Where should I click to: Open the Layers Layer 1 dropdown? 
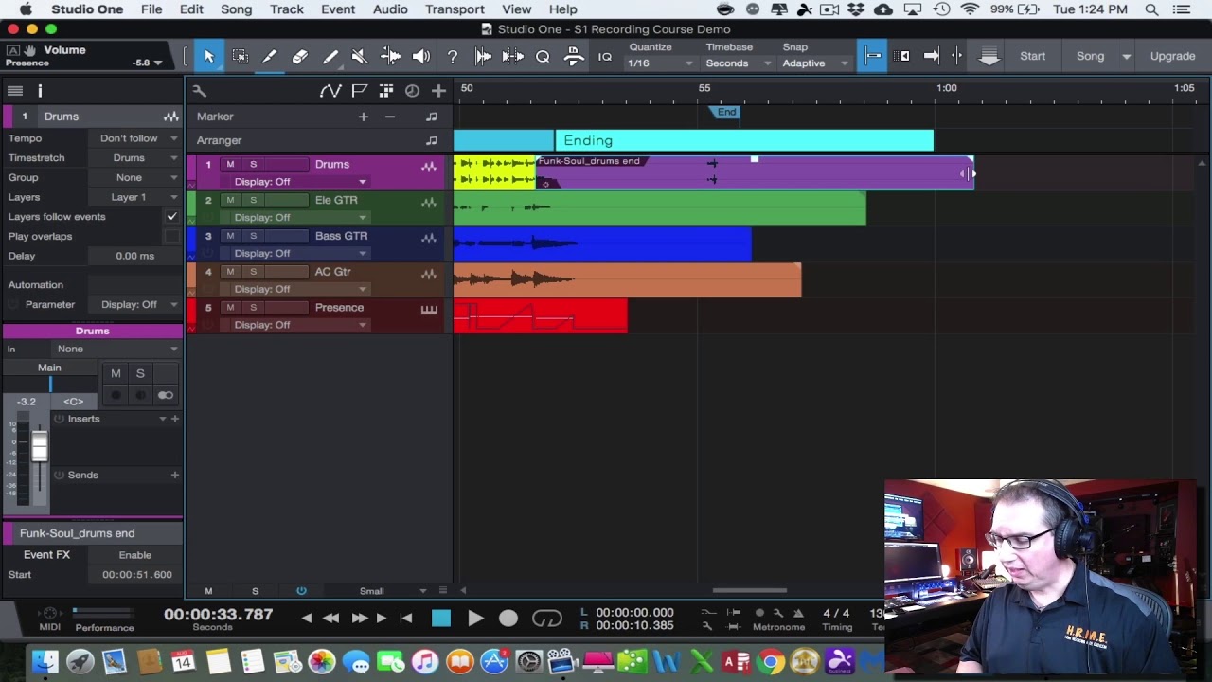click(136, 197)
